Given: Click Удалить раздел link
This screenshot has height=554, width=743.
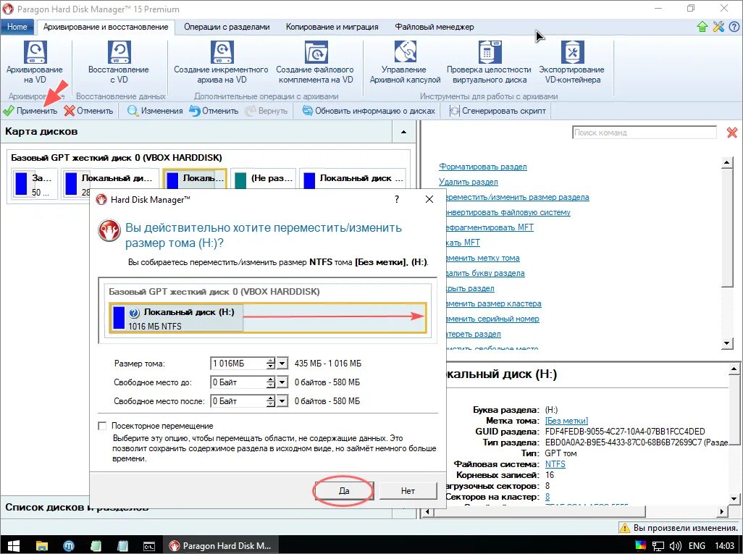Looking at the screenshot, I should pos(468,182).
